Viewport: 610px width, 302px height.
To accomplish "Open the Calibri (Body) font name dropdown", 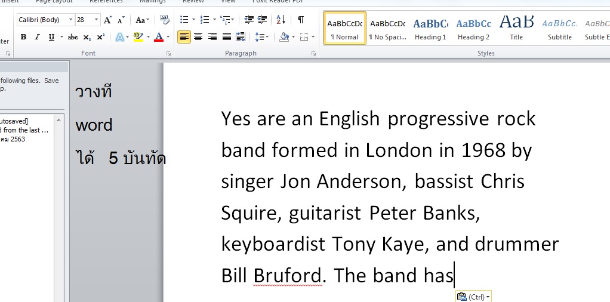I will (70, 20).
